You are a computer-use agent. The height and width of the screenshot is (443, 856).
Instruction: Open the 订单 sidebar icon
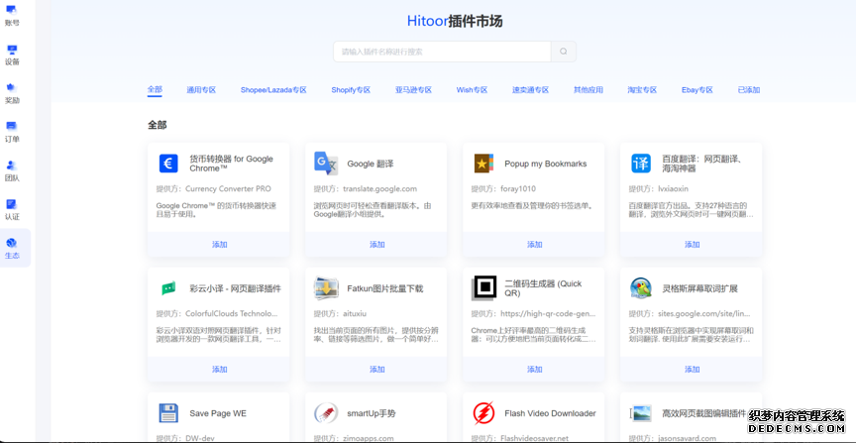pyautogui.click(x=12, y=126)
